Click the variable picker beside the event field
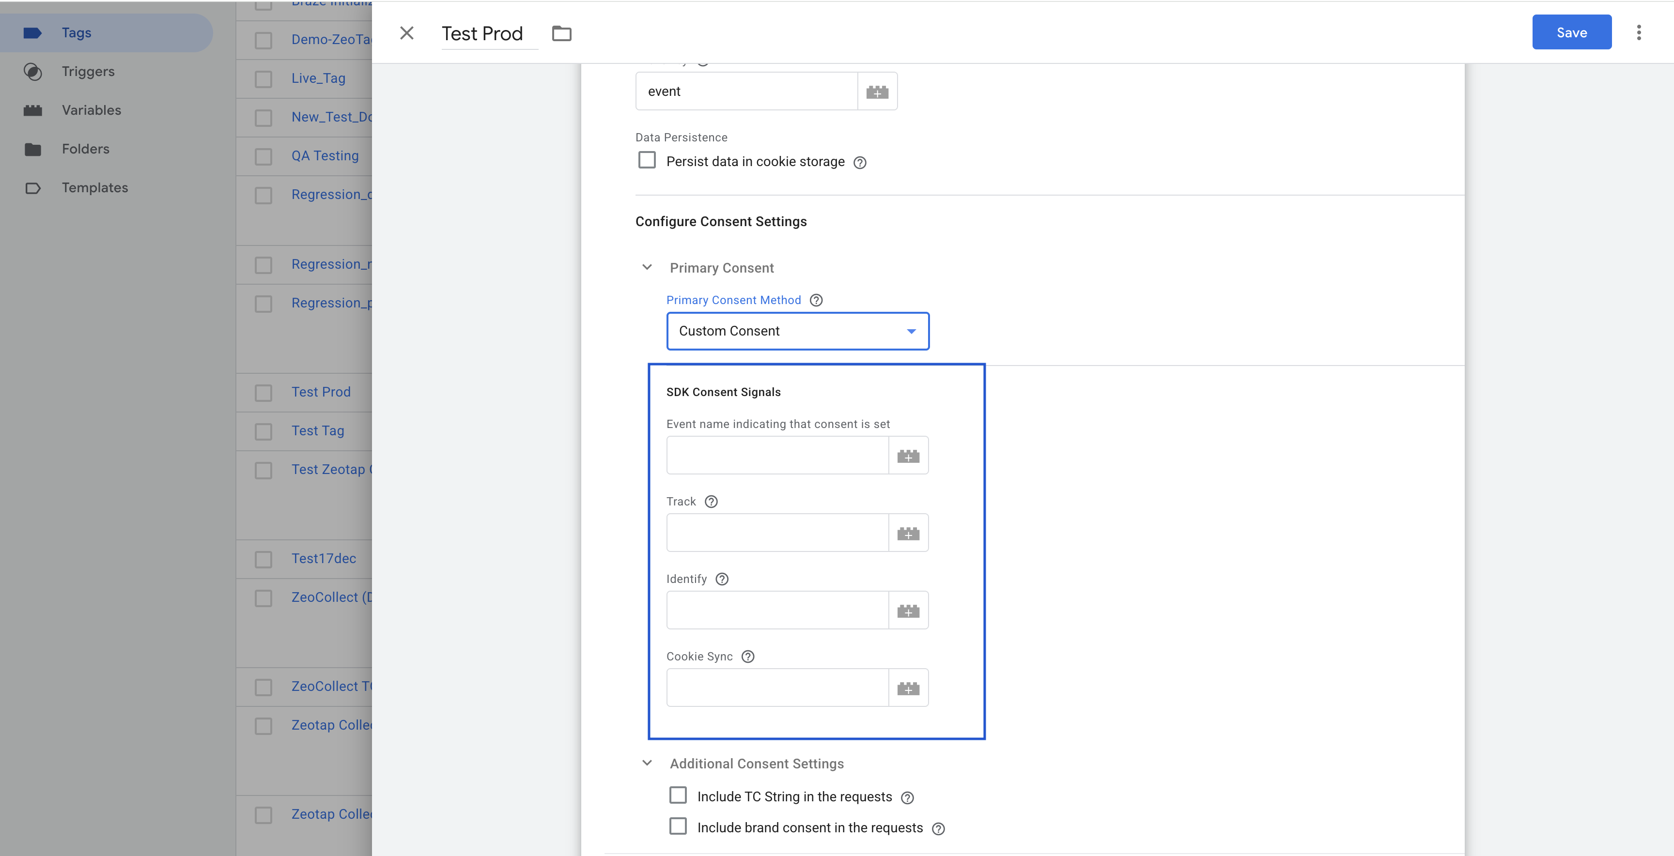The width and height of the screenshot is (1674, 856). (x=877, y=92)
